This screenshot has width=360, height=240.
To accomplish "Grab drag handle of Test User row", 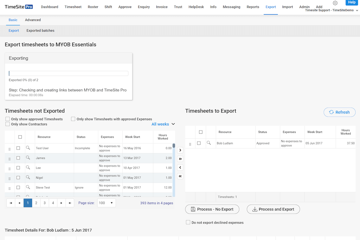I will pos(10,149).
